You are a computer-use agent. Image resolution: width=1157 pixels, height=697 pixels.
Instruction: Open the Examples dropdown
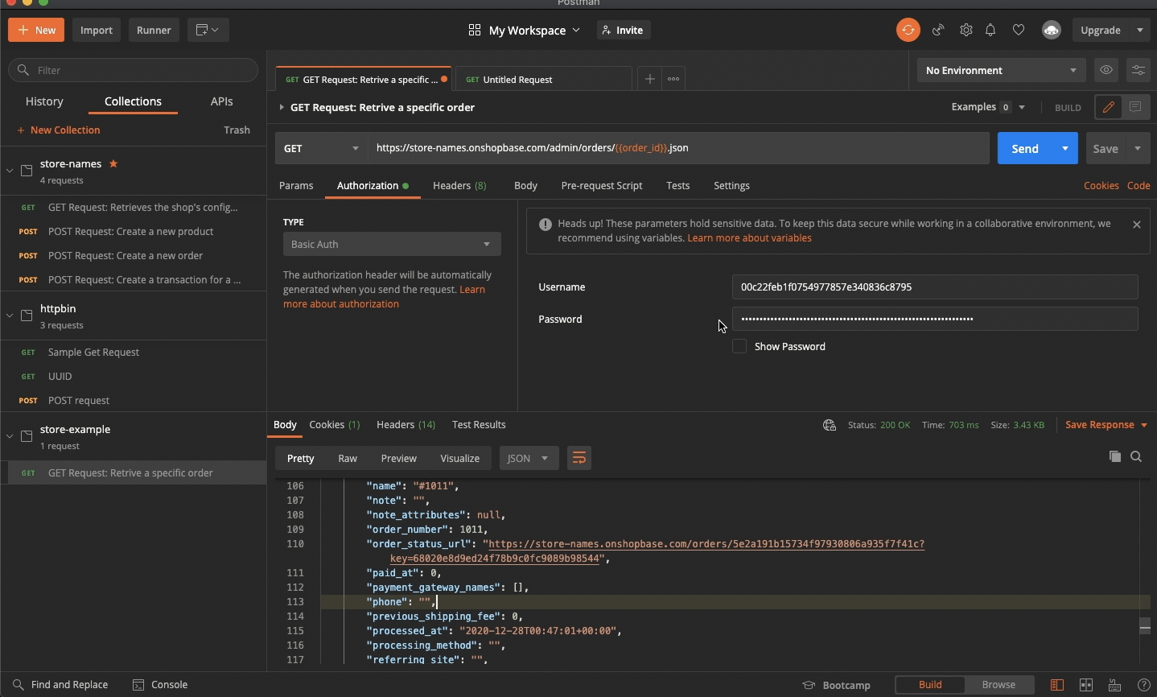pos(988,107)
